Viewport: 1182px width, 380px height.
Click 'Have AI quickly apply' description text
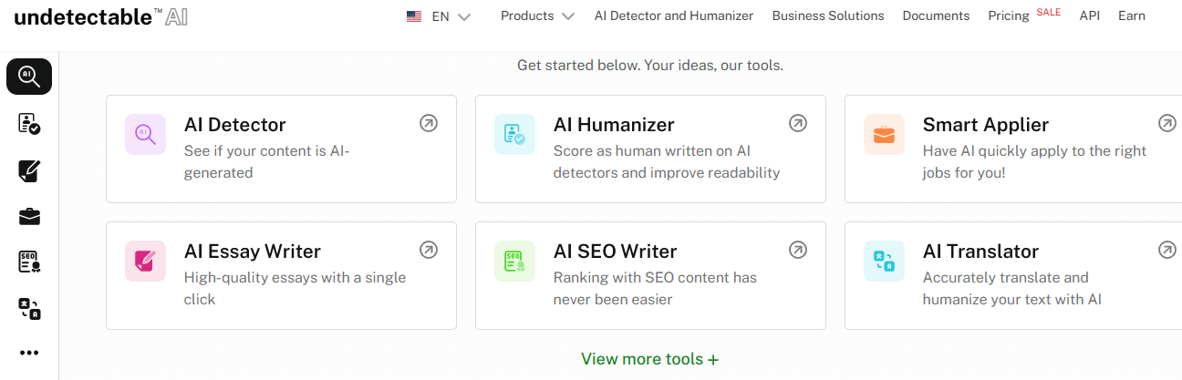1035,161
